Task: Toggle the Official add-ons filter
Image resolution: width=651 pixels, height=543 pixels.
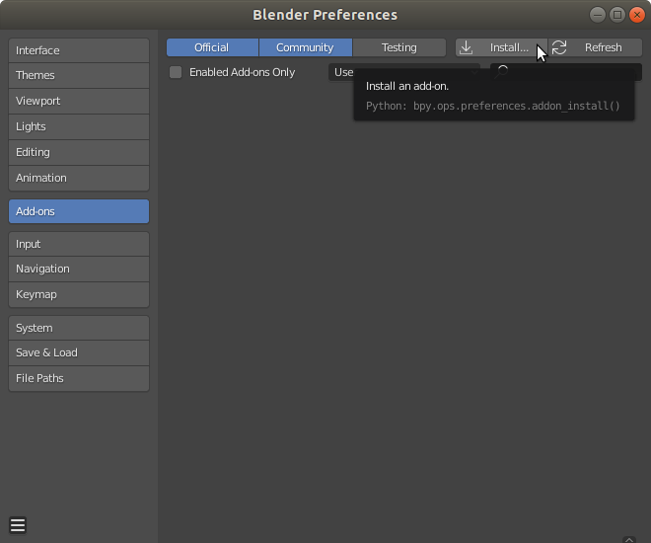Action: tap(212, 47)
